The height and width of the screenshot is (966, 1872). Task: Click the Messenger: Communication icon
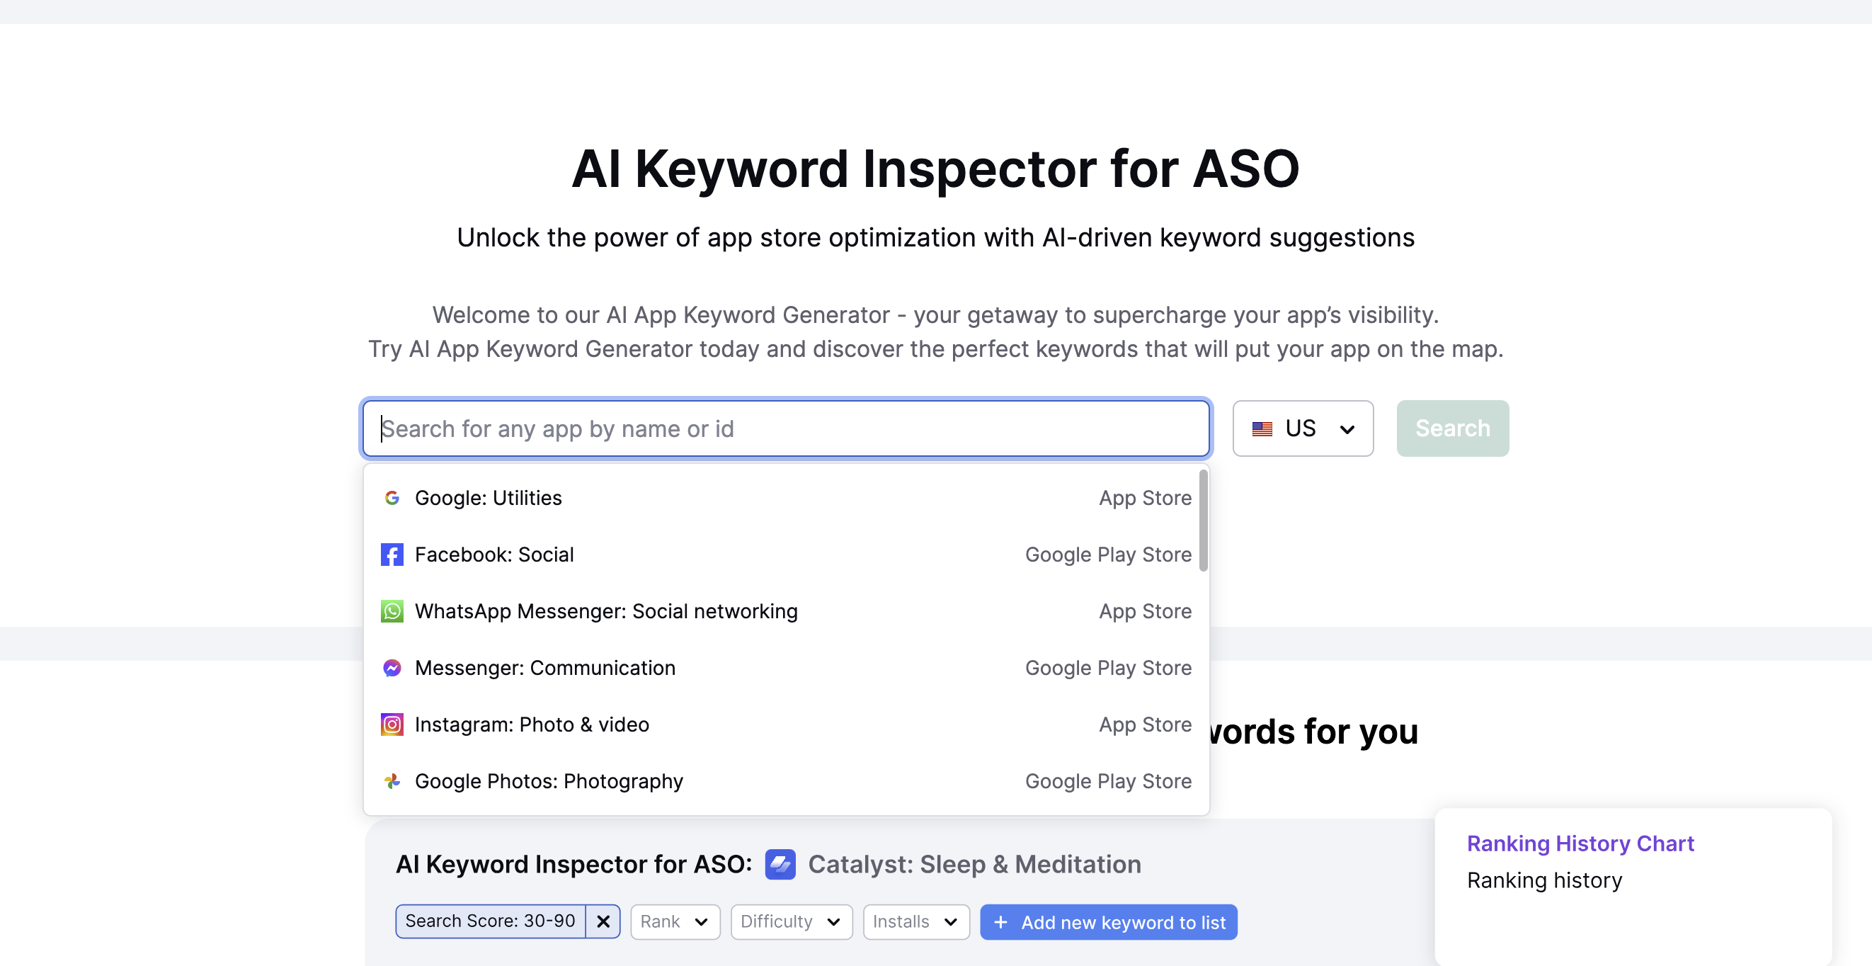(393, 668)
